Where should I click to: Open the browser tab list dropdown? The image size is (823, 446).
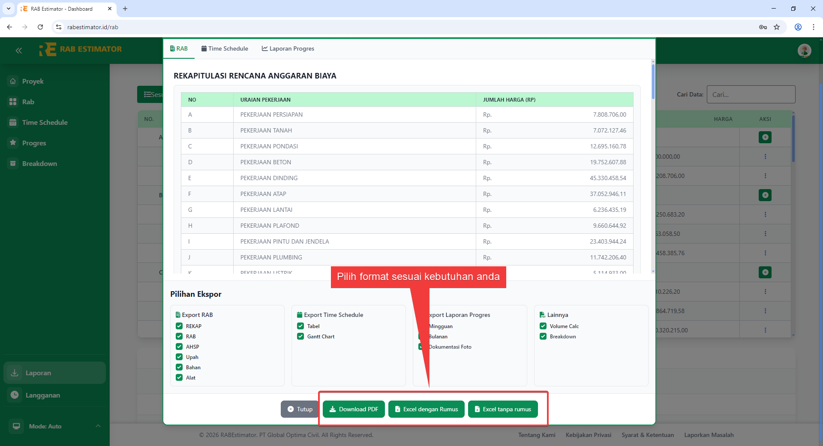8,9
